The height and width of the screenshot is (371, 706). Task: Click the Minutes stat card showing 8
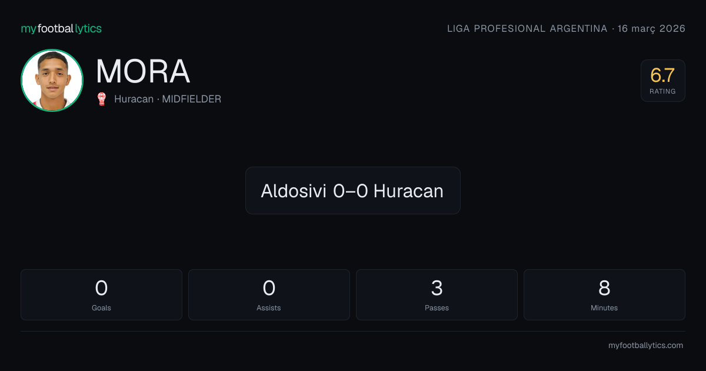pos(604,294)
